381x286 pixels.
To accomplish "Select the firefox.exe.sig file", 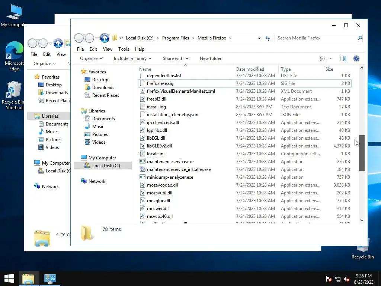I will click(244, 83).
